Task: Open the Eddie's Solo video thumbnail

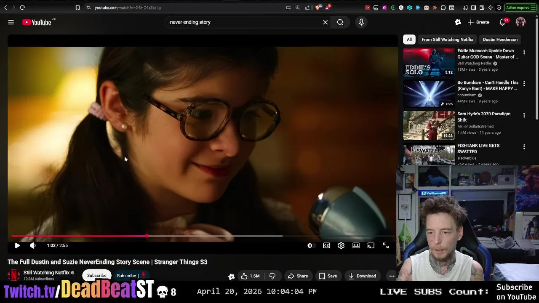Action: pos(429,62)
